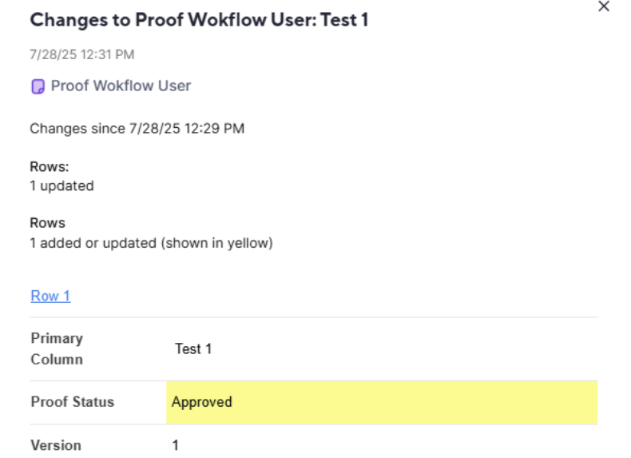Image resolution: width=631 pixels, height=458 pixels.
Task: Click the Test 1 text in the title
Action: (344, 20)
